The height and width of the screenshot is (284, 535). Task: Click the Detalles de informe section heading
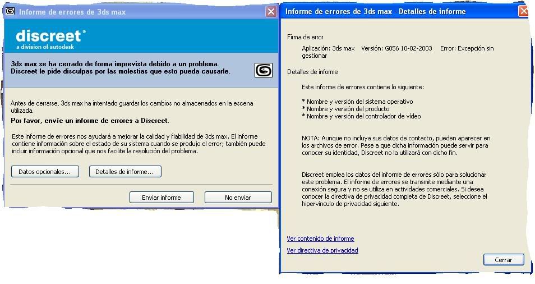pos(312,72)
